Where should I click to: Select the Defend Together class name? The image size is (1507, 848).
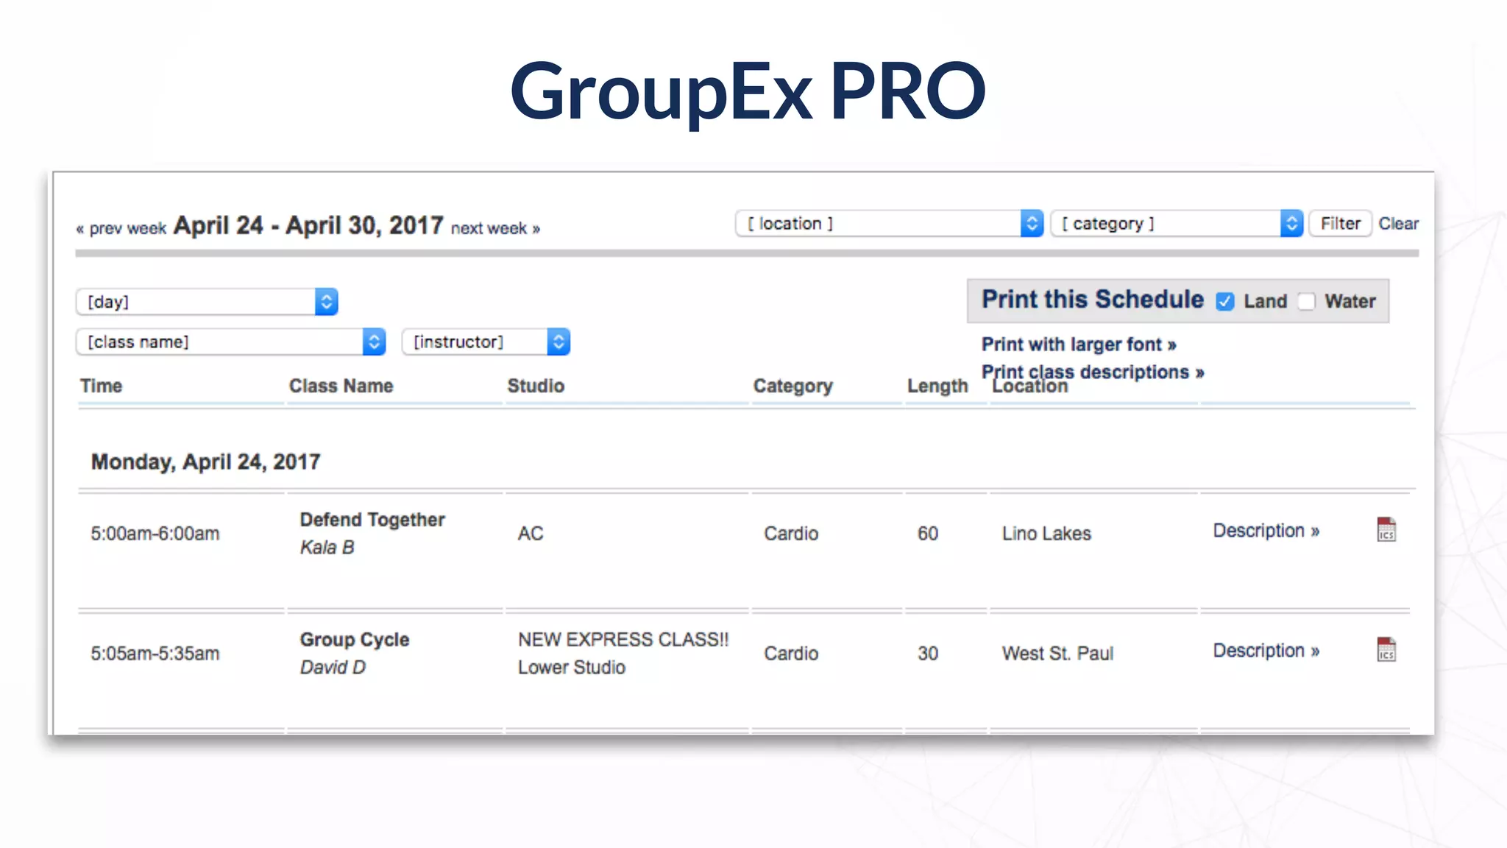tap(372, 520)
